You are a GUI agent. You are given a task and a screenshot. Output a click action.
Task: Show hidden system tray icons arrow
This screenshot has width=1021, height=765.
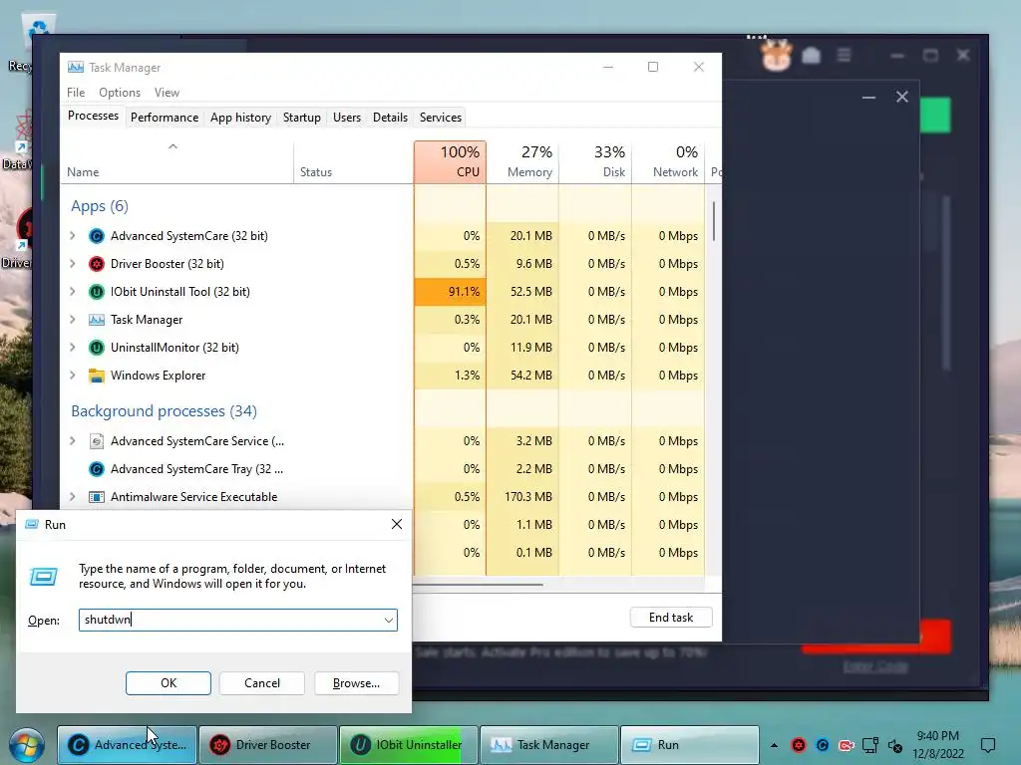pyautogui.click(x=774, y=745)
